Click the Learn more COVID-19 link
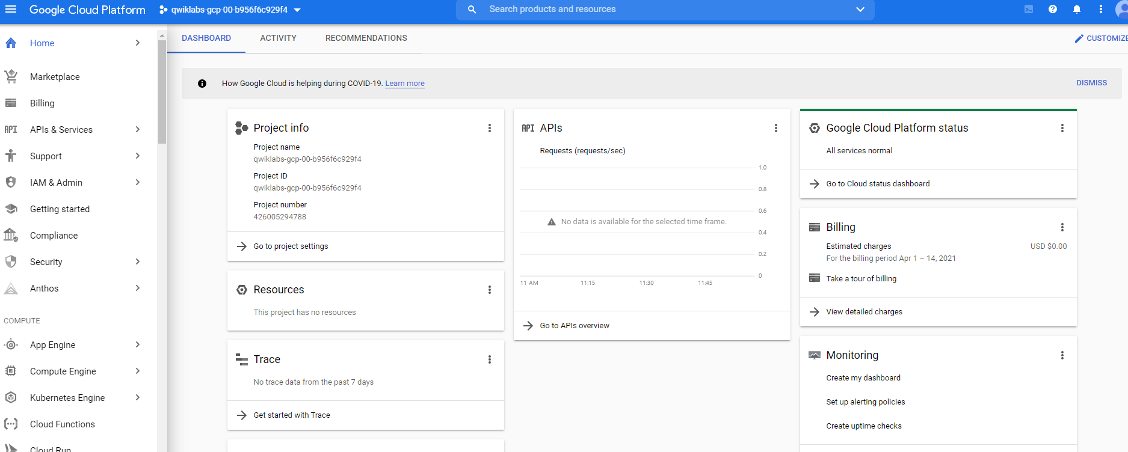Image resolution: width=1128 pixels, height=452 pixels. click(x=405, y=84)
